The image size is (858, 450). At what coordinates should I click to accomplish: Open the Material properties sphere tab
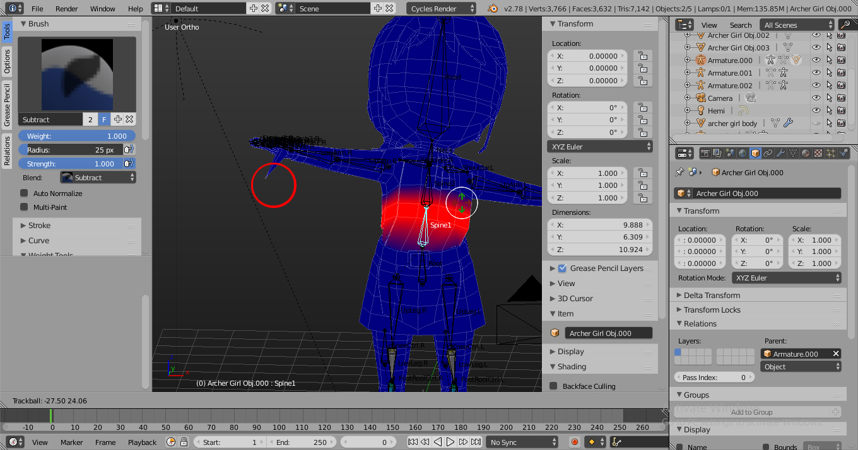[x=806, y=153]
